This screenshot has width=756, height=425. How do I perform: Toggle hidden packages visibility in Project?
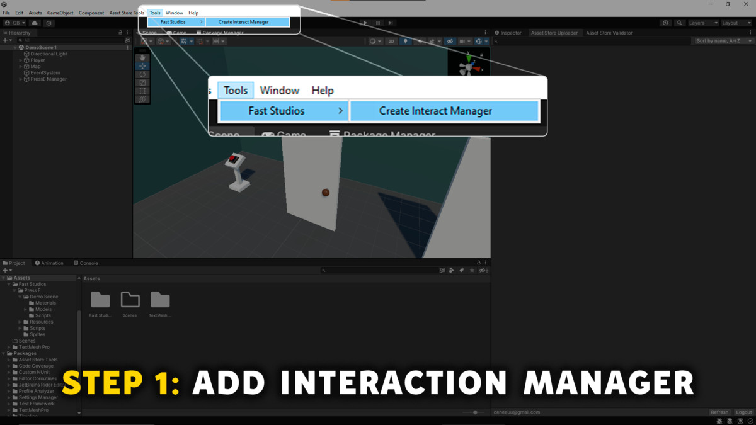pos(483,271)
